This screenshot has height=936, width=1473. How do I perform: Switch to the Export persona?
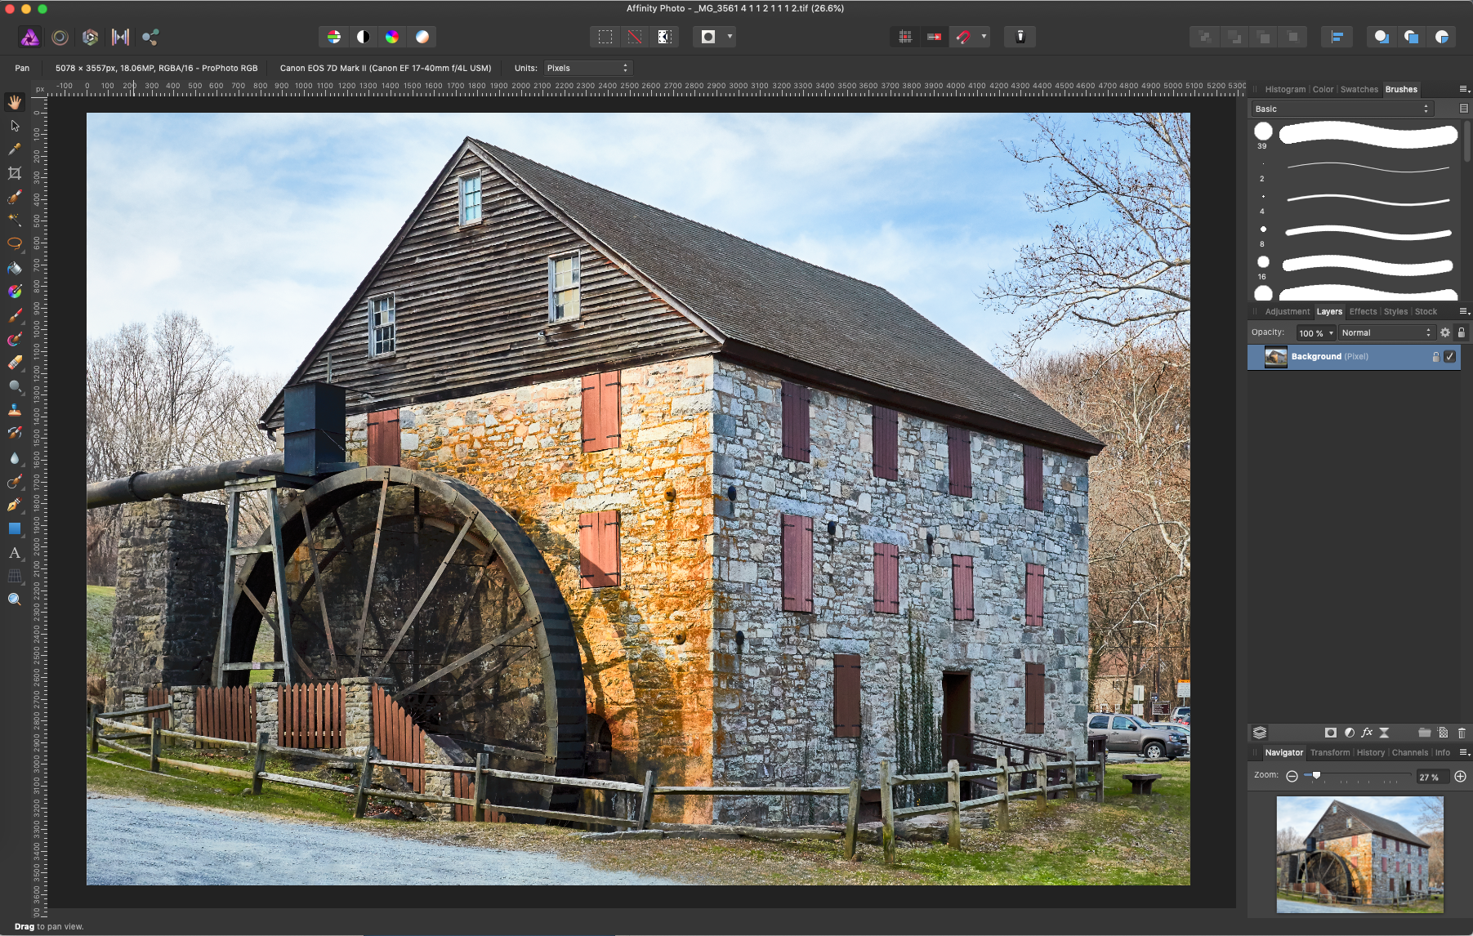150,37
